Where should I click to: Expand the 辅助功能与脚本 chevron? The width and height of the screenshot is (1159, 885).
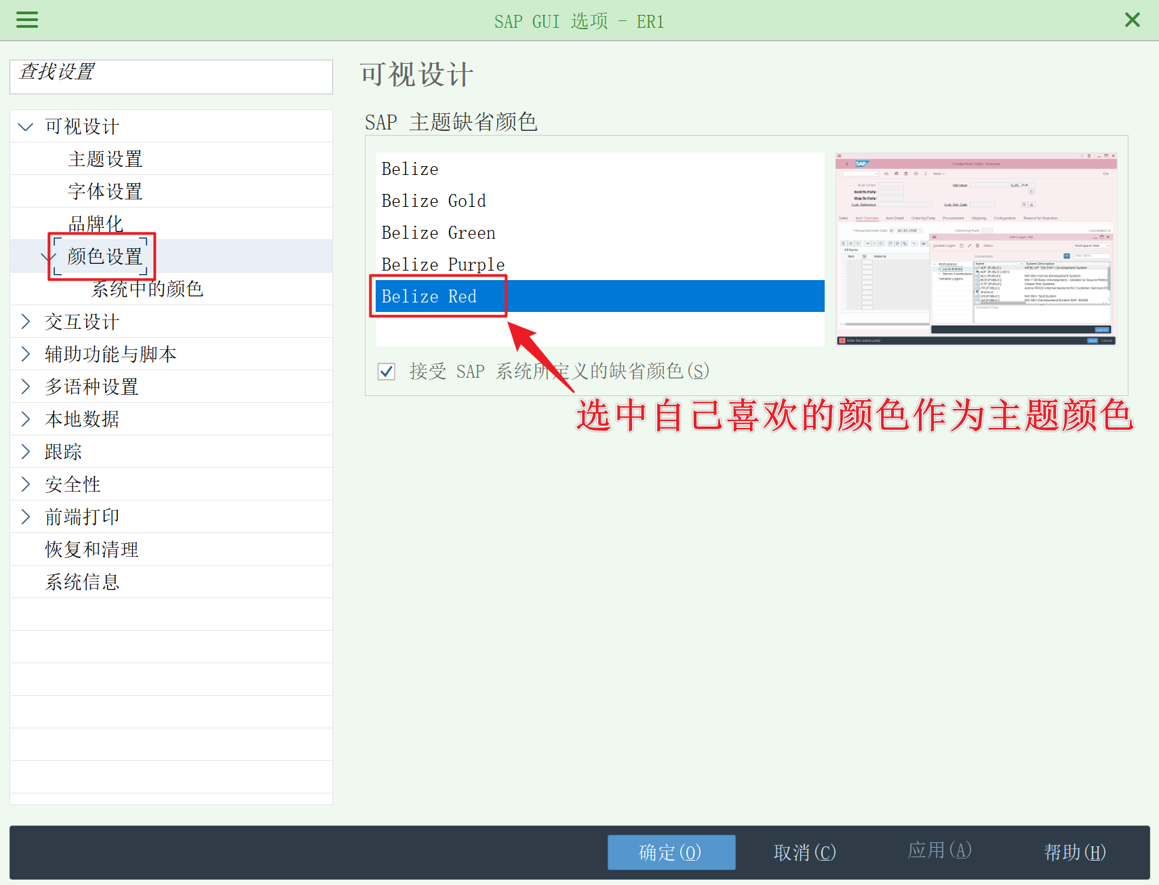(26, 354)
